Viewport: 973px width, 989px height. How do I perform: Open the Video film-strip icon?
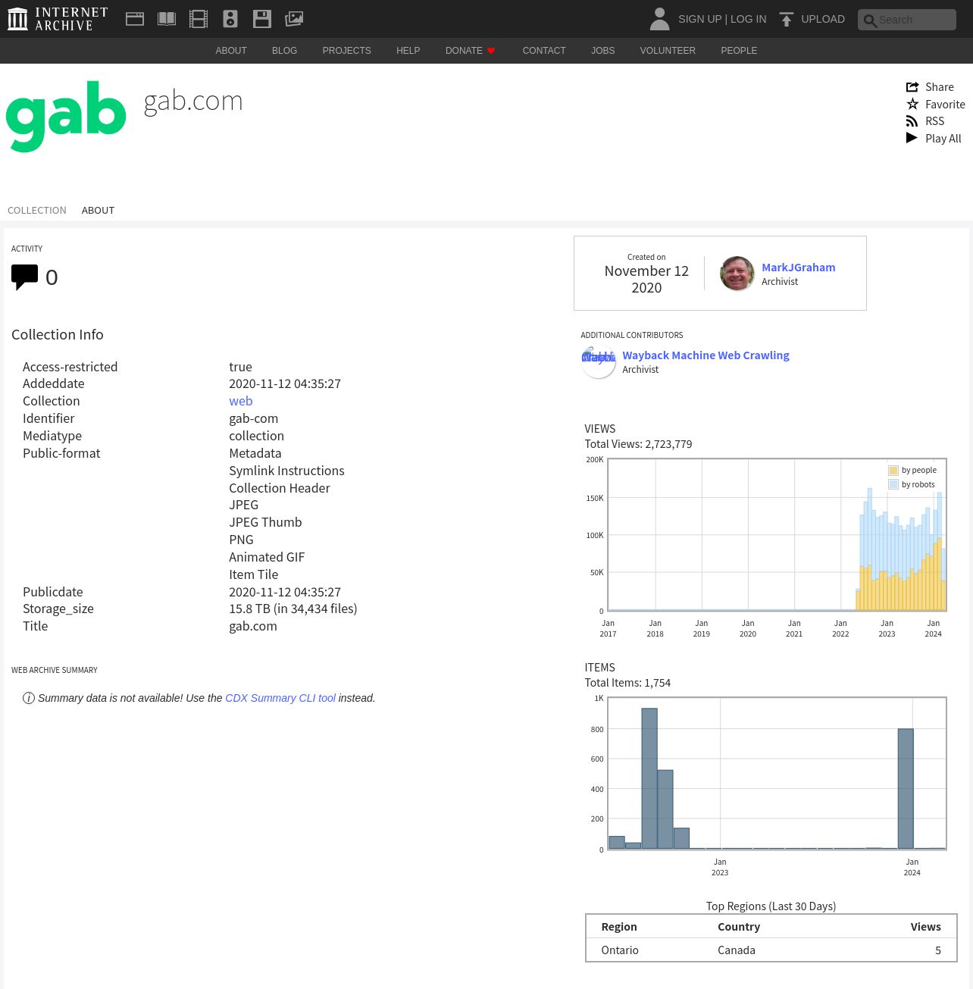click(199, 19)
